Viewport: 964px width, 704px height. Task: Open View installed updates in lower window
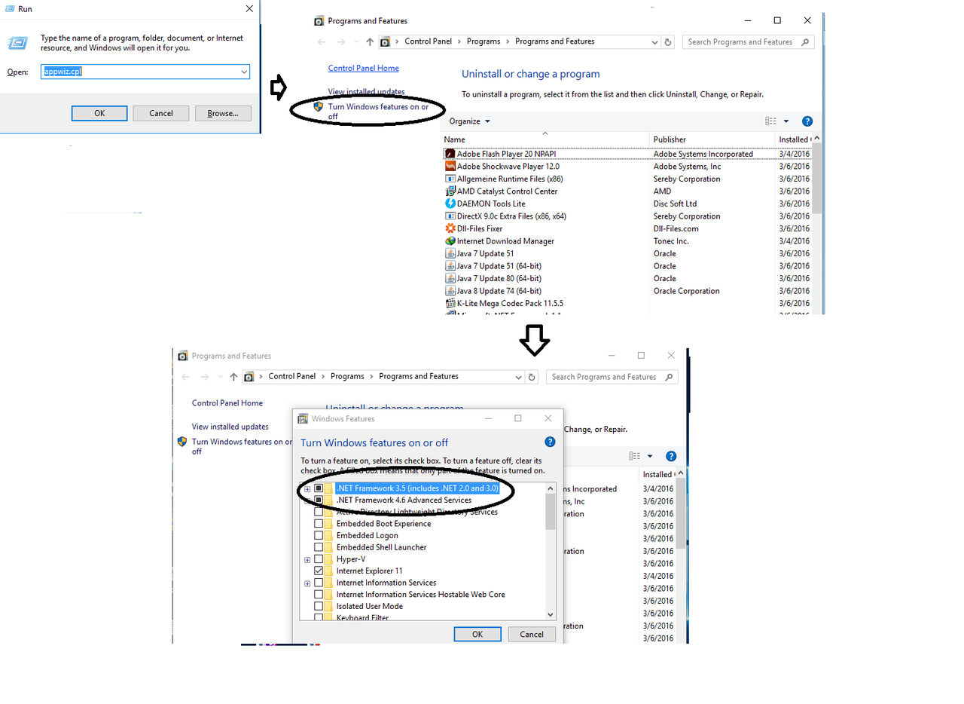(230, 427)
